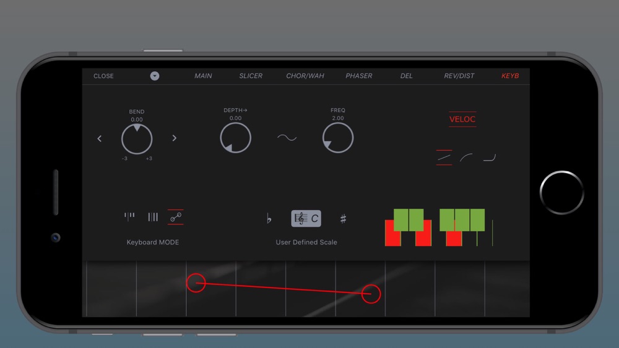Screen dimensions: 619x348
Task: Toggle second green black key in scale
Action: [416, 220]
